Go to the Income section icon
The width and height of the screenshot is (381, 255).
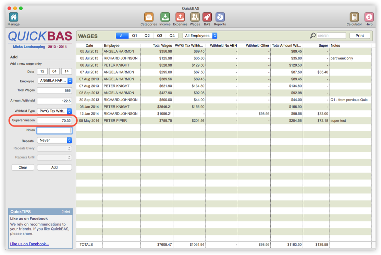(x=165, y=17)
